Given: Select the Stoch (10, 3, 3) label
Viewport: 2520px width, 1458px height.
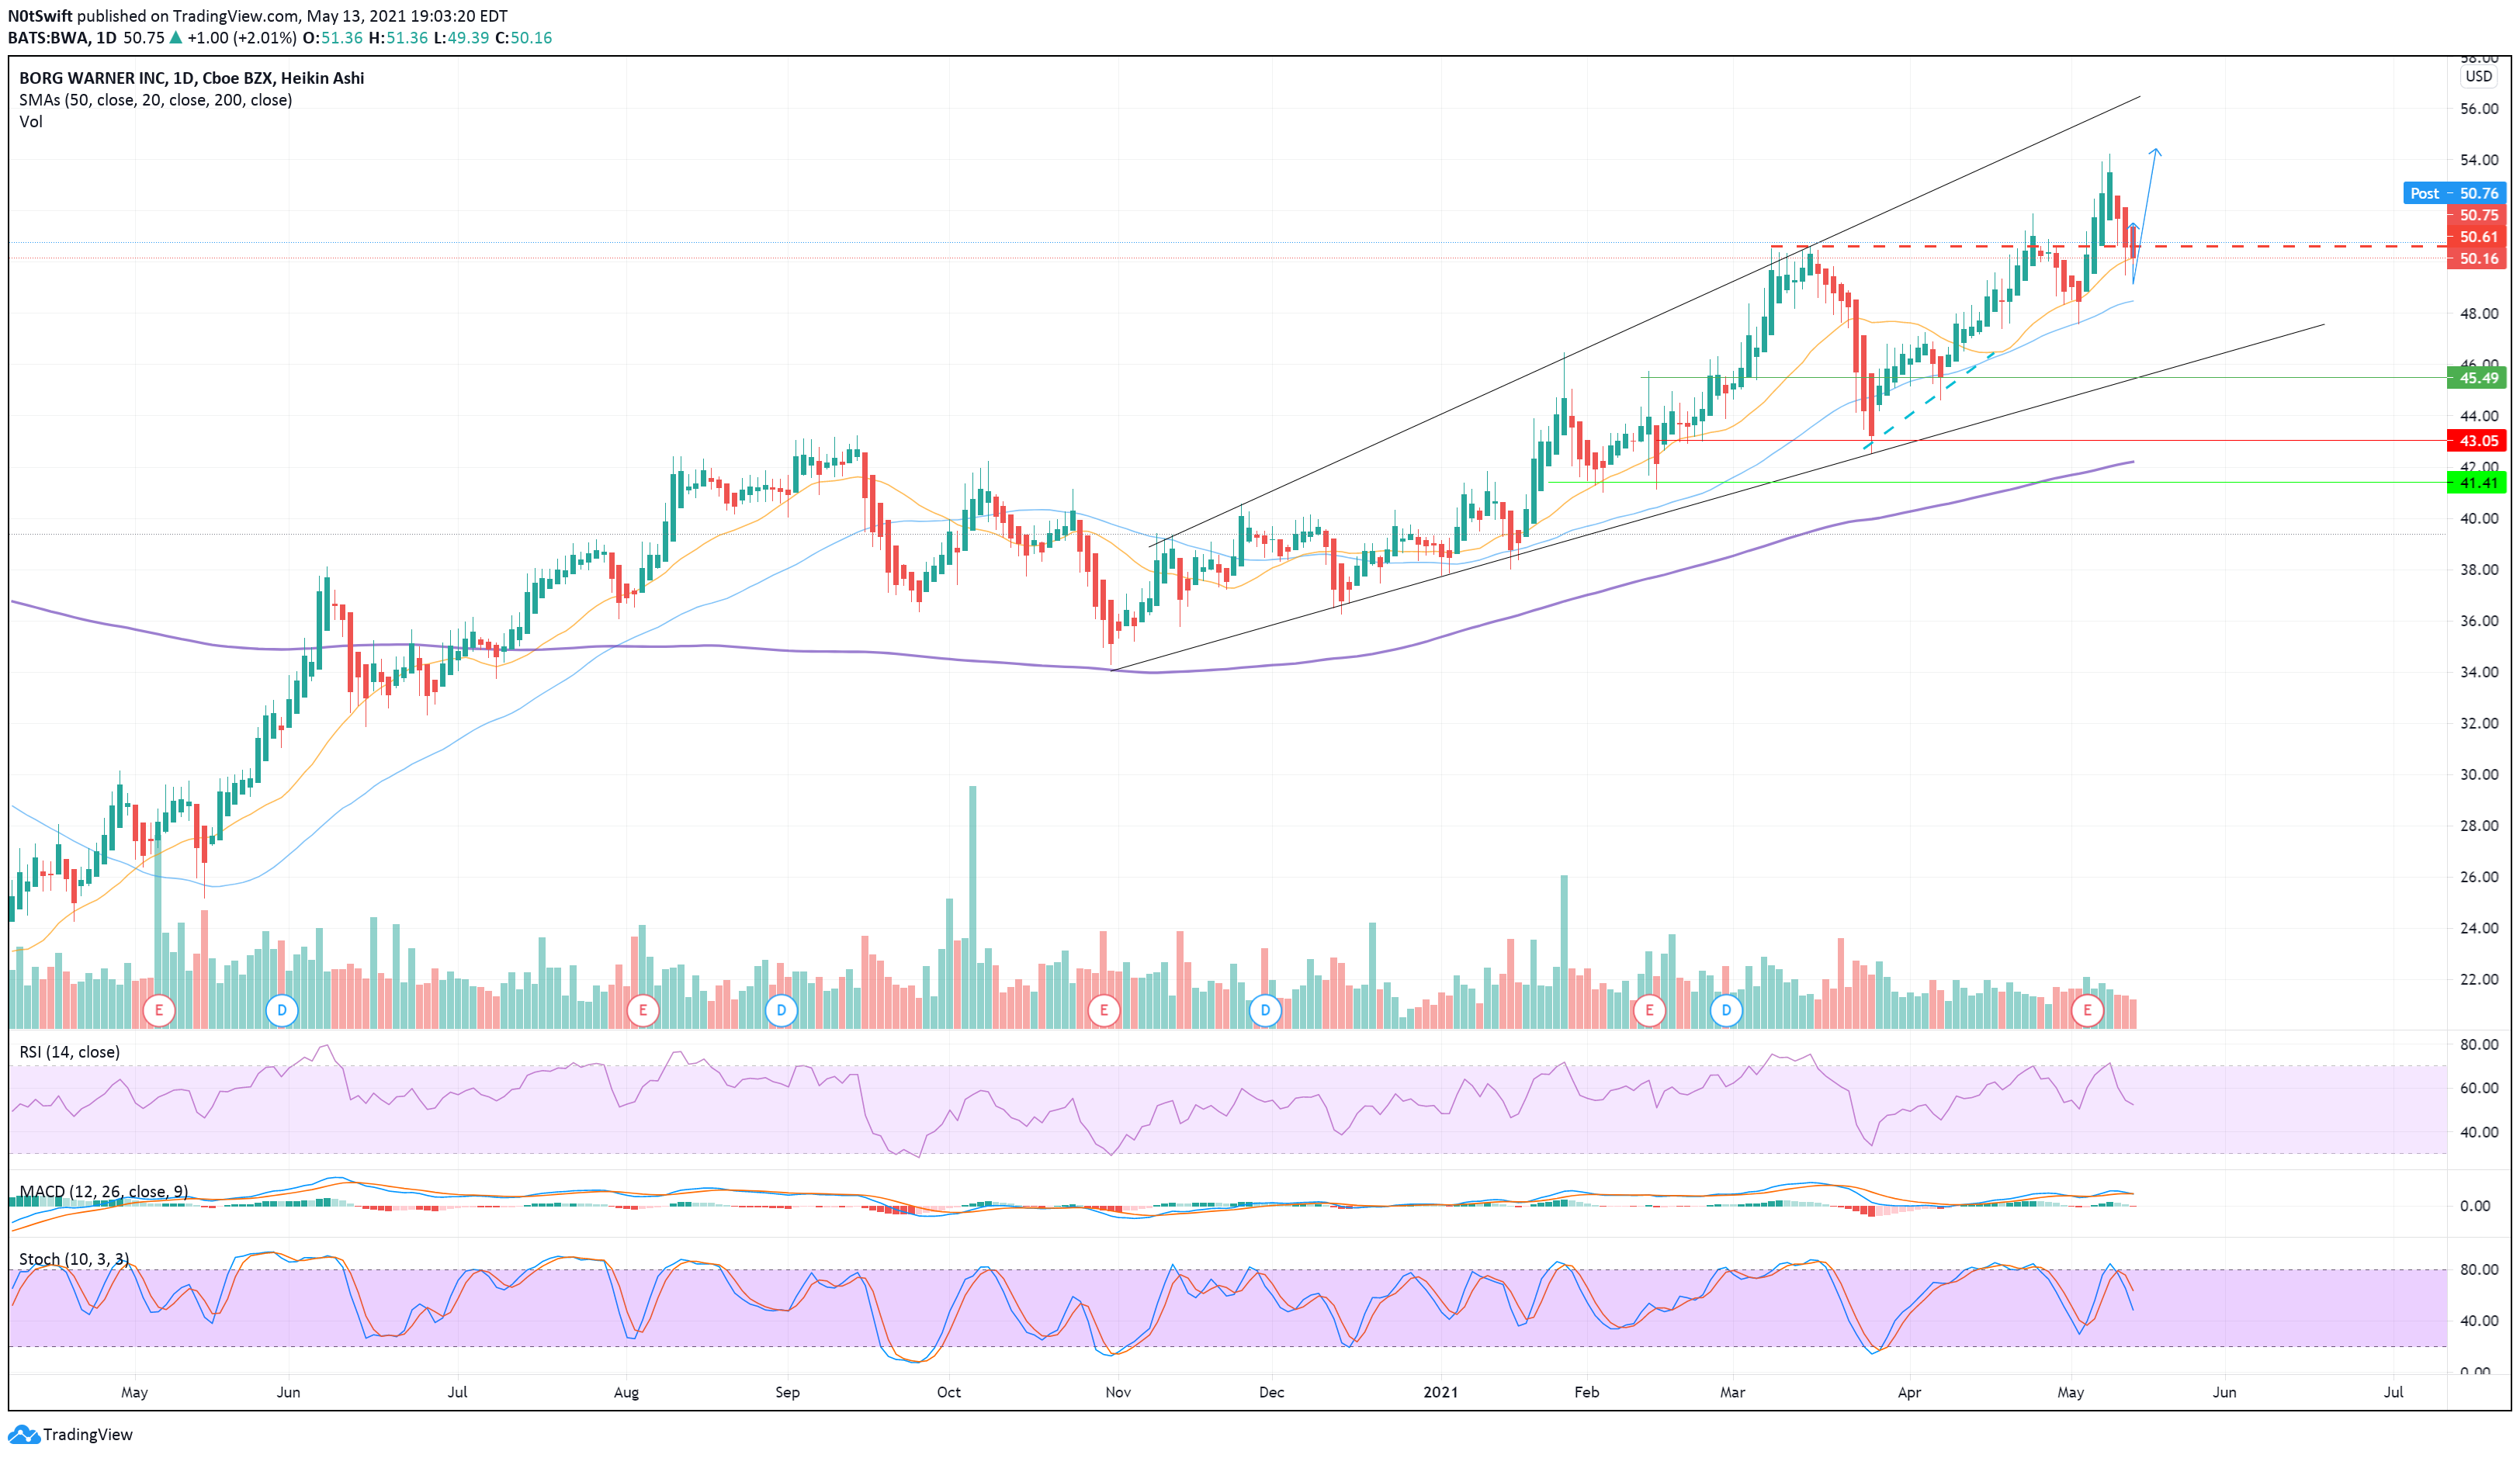Looking at the screenshot, I should coord(74,1259).
